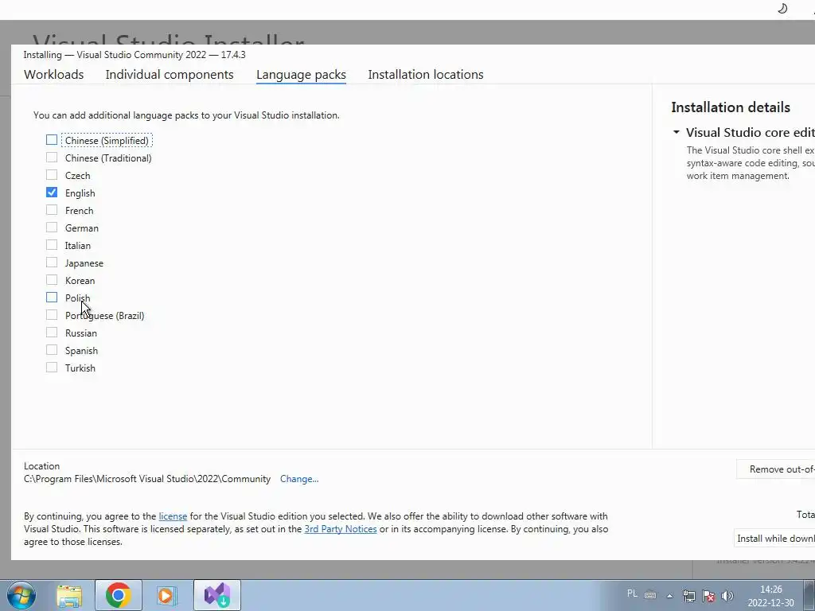Viewport: 815px width, 611px height.
Task: Open the Windows Start menu orb
Action: (x=21, y=595)
